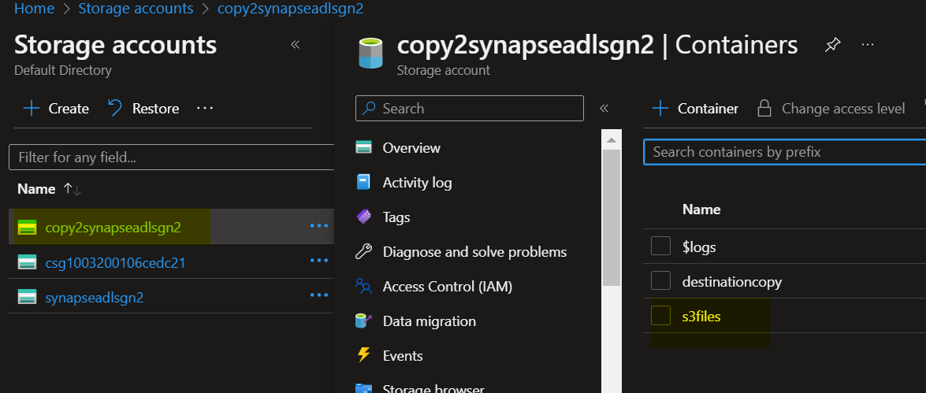Viewport: 926px width, 393px height.
Task: Open Access Control (IAM)
Action: [448, 287]
